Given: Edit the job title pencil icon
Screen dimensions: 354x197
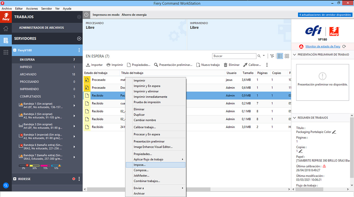Looking at the screenshot, I should coord(334,132).
